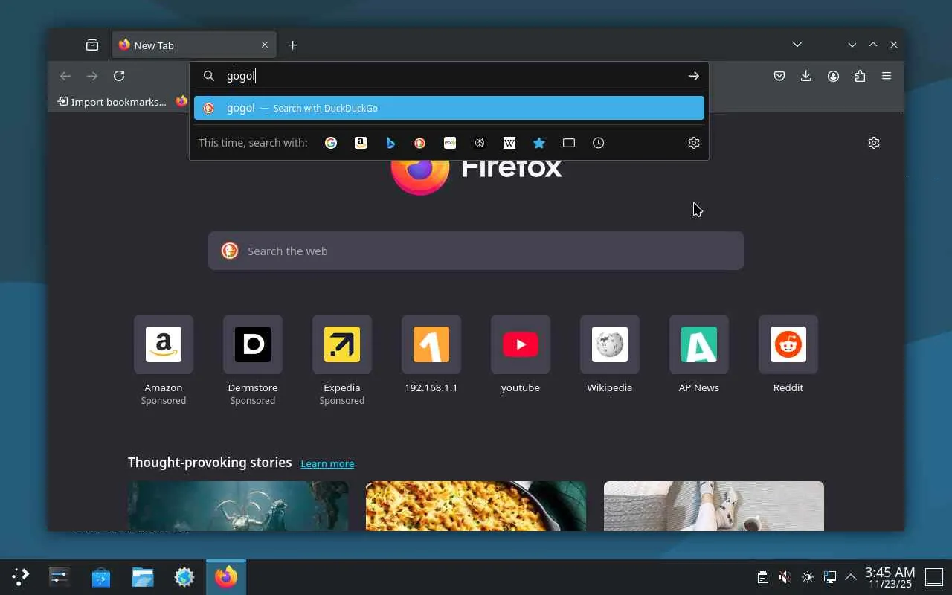Open the clock showing 3:45 AM
This screenshot has height=595, width=952.
890,577
